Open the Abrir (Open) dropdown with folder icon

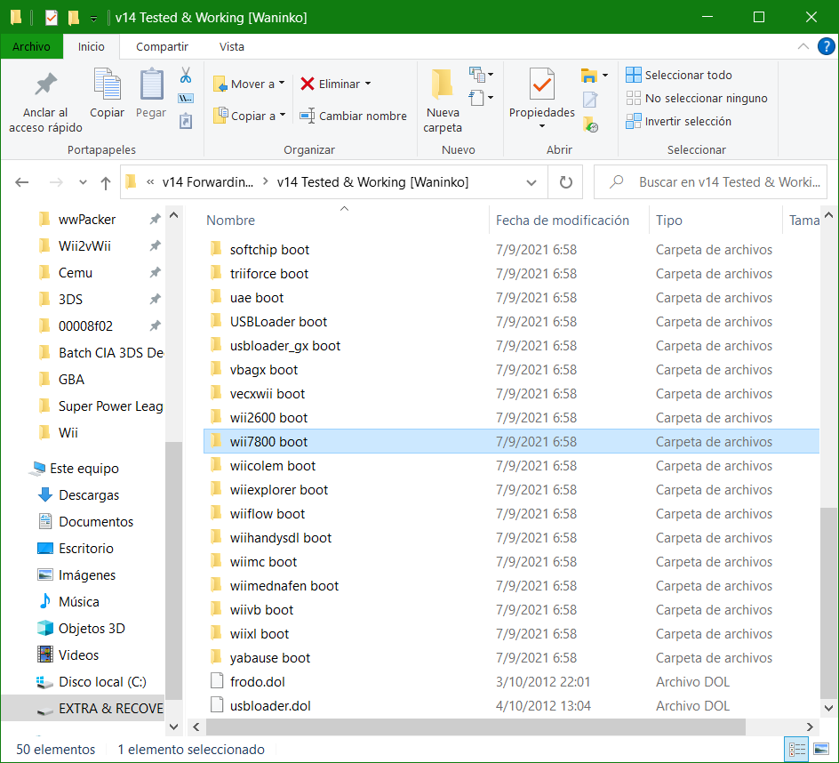point(594,76)
